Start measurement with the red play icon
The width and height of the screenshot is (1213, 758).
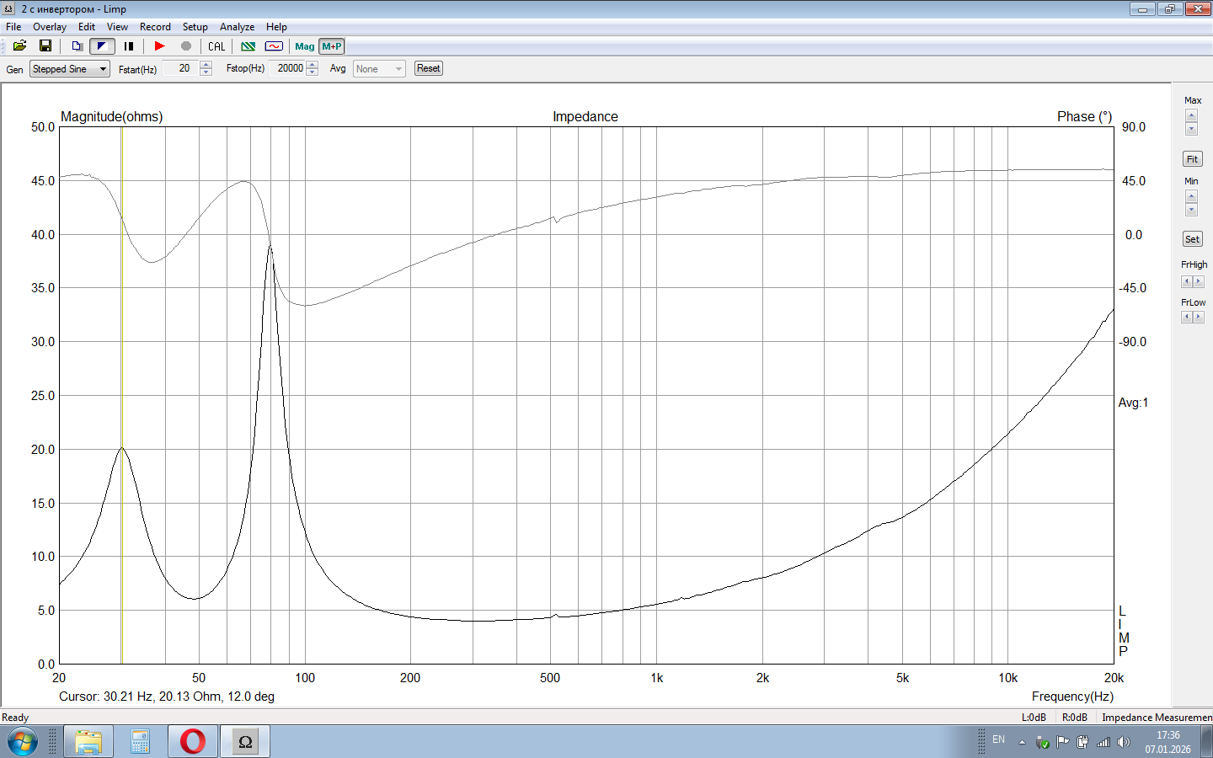tap(159, 46)
